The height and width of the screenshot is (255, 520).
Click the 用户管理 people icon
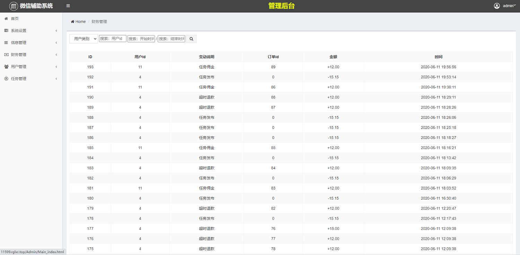click(x=6, y=67)
